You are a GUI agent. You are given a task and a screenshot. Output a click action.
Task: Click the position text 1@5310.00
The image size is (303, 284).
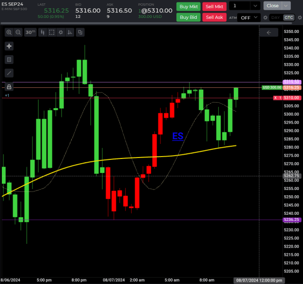[x=155, y=11]
